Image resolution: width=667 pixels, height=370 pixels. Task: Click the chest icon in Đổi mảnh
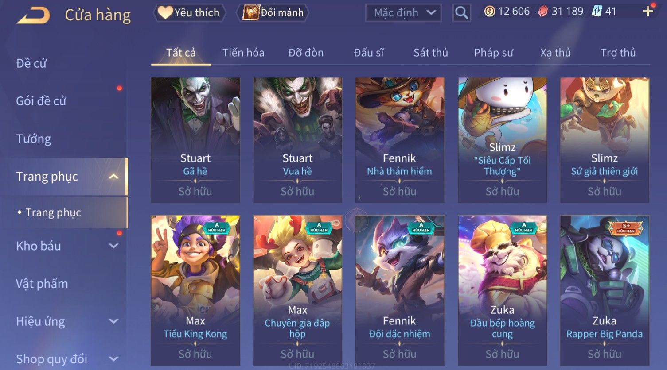250,12
